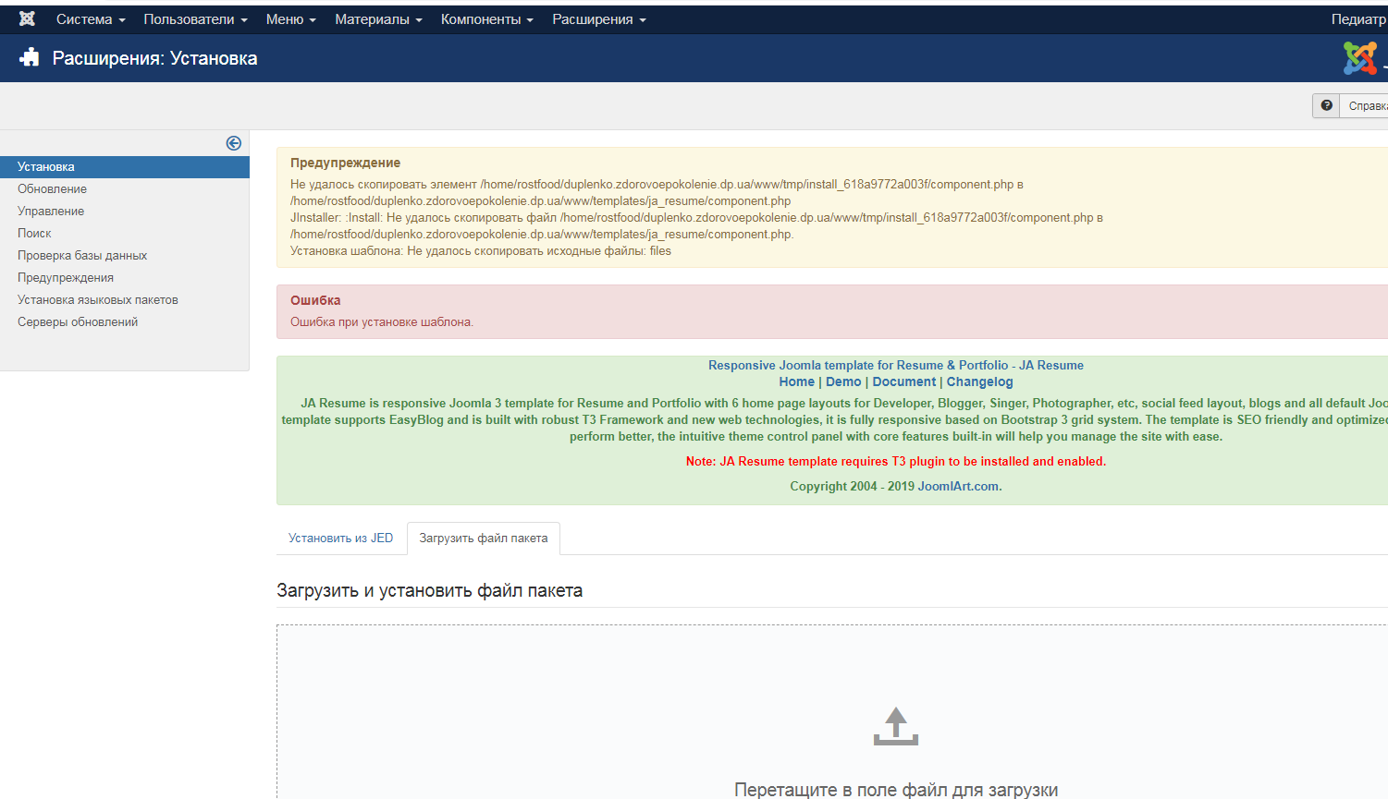Click the Joomla logo icon in top bar
The height and width of the screenshot is (799, 1388).
click(27, 18)
